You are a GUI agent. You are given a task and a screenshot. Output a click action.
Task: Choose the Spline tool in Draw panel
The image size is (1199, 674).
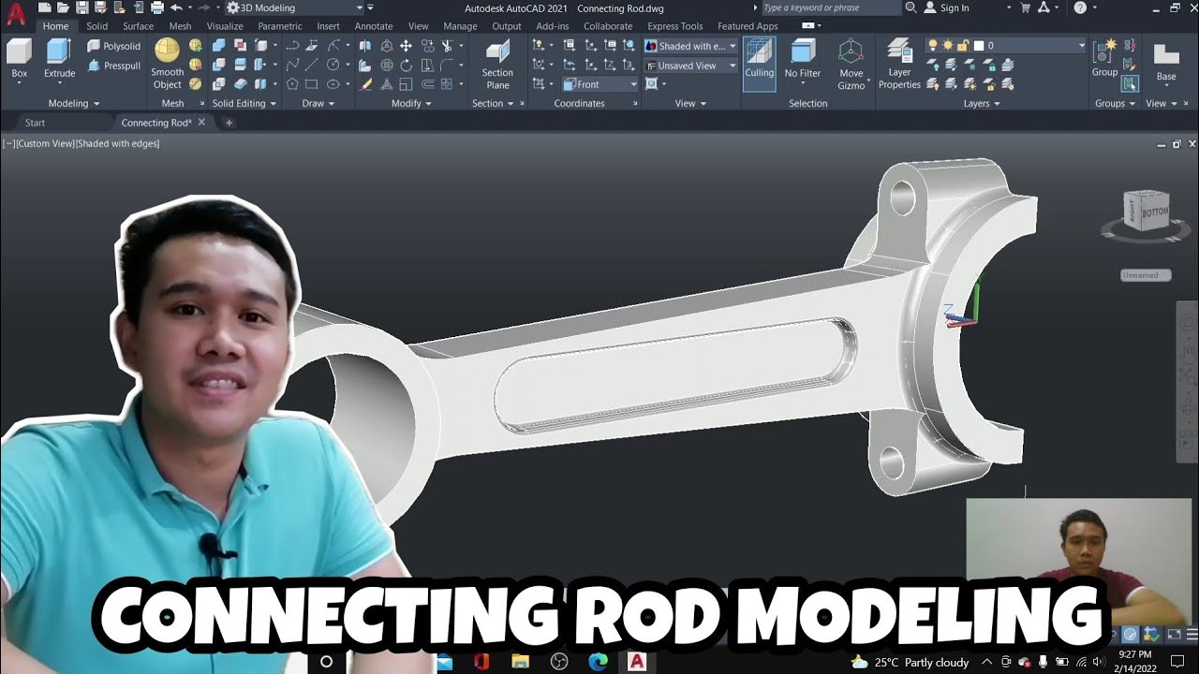[x=292, y=65]
